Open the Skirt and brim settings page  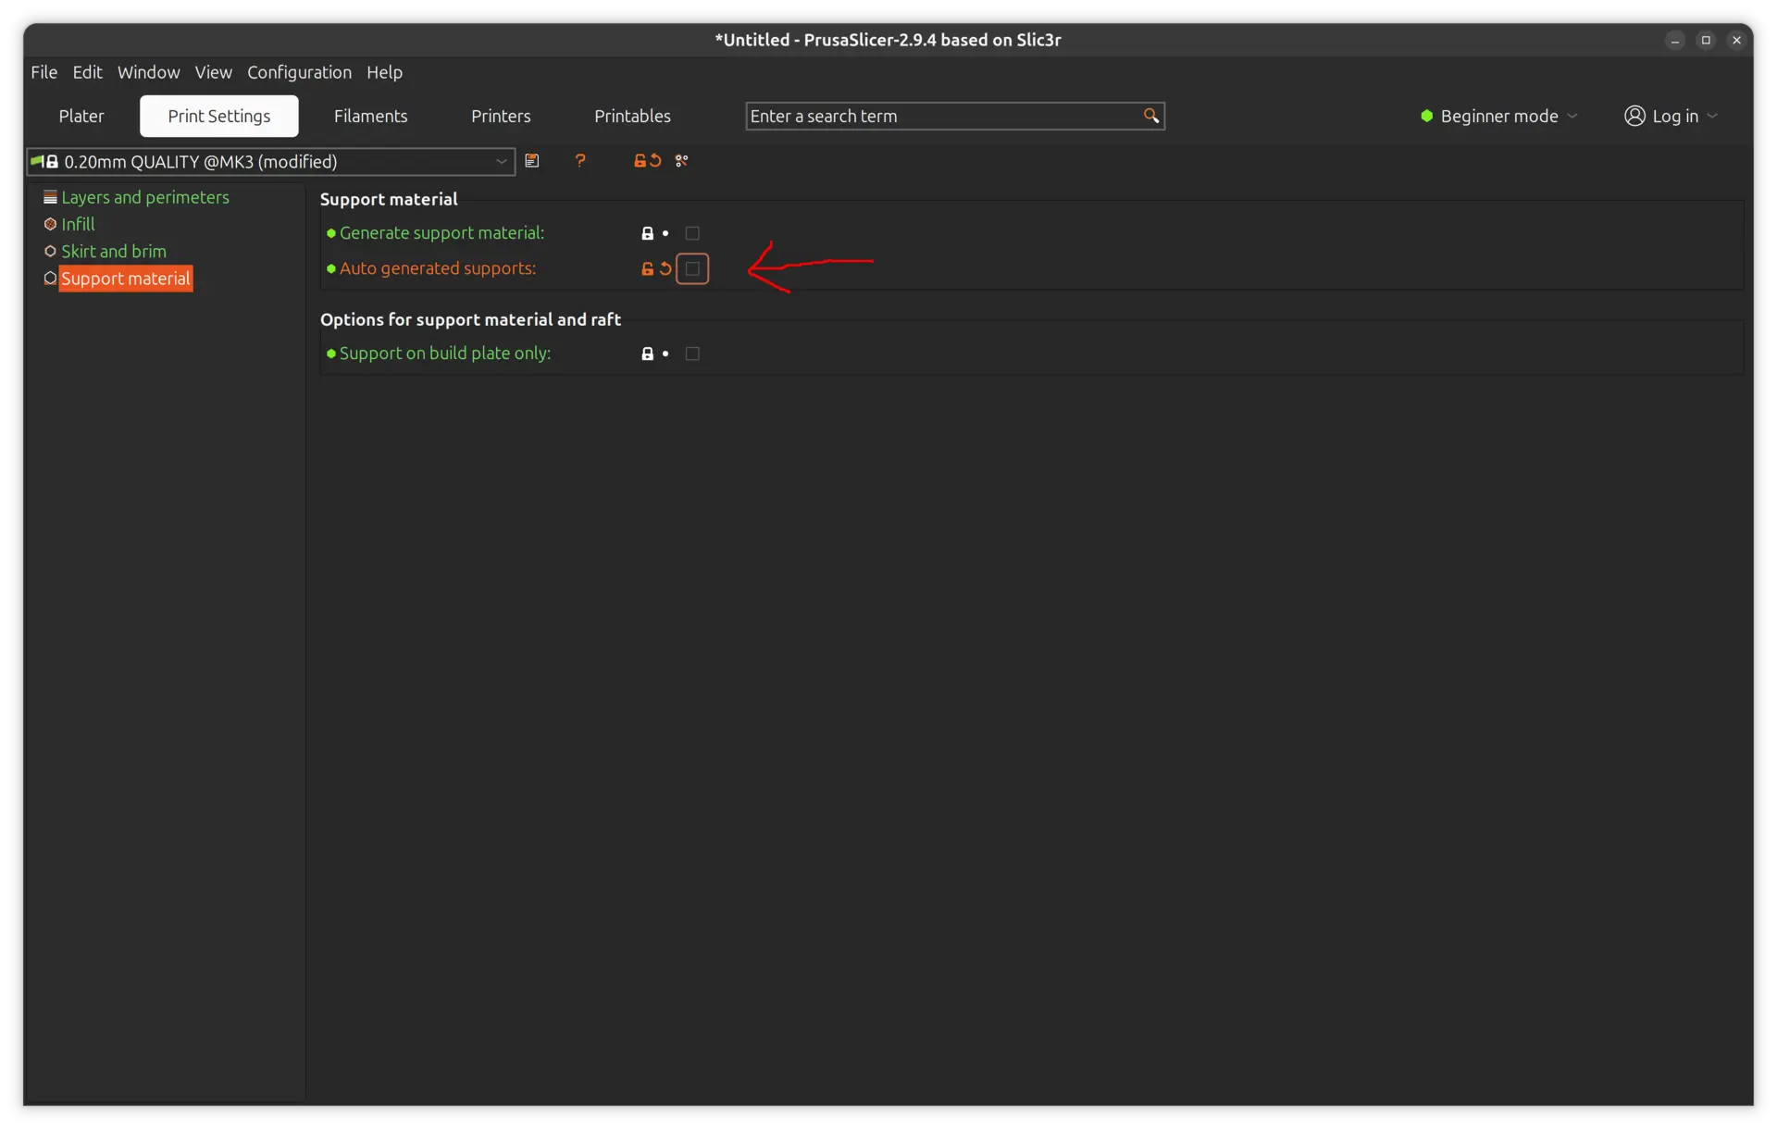click(x=114, y=251)
